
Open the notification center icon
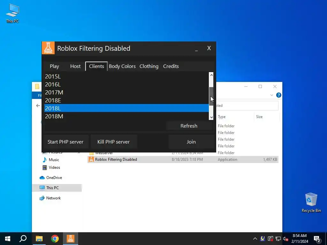coord(317,239)
